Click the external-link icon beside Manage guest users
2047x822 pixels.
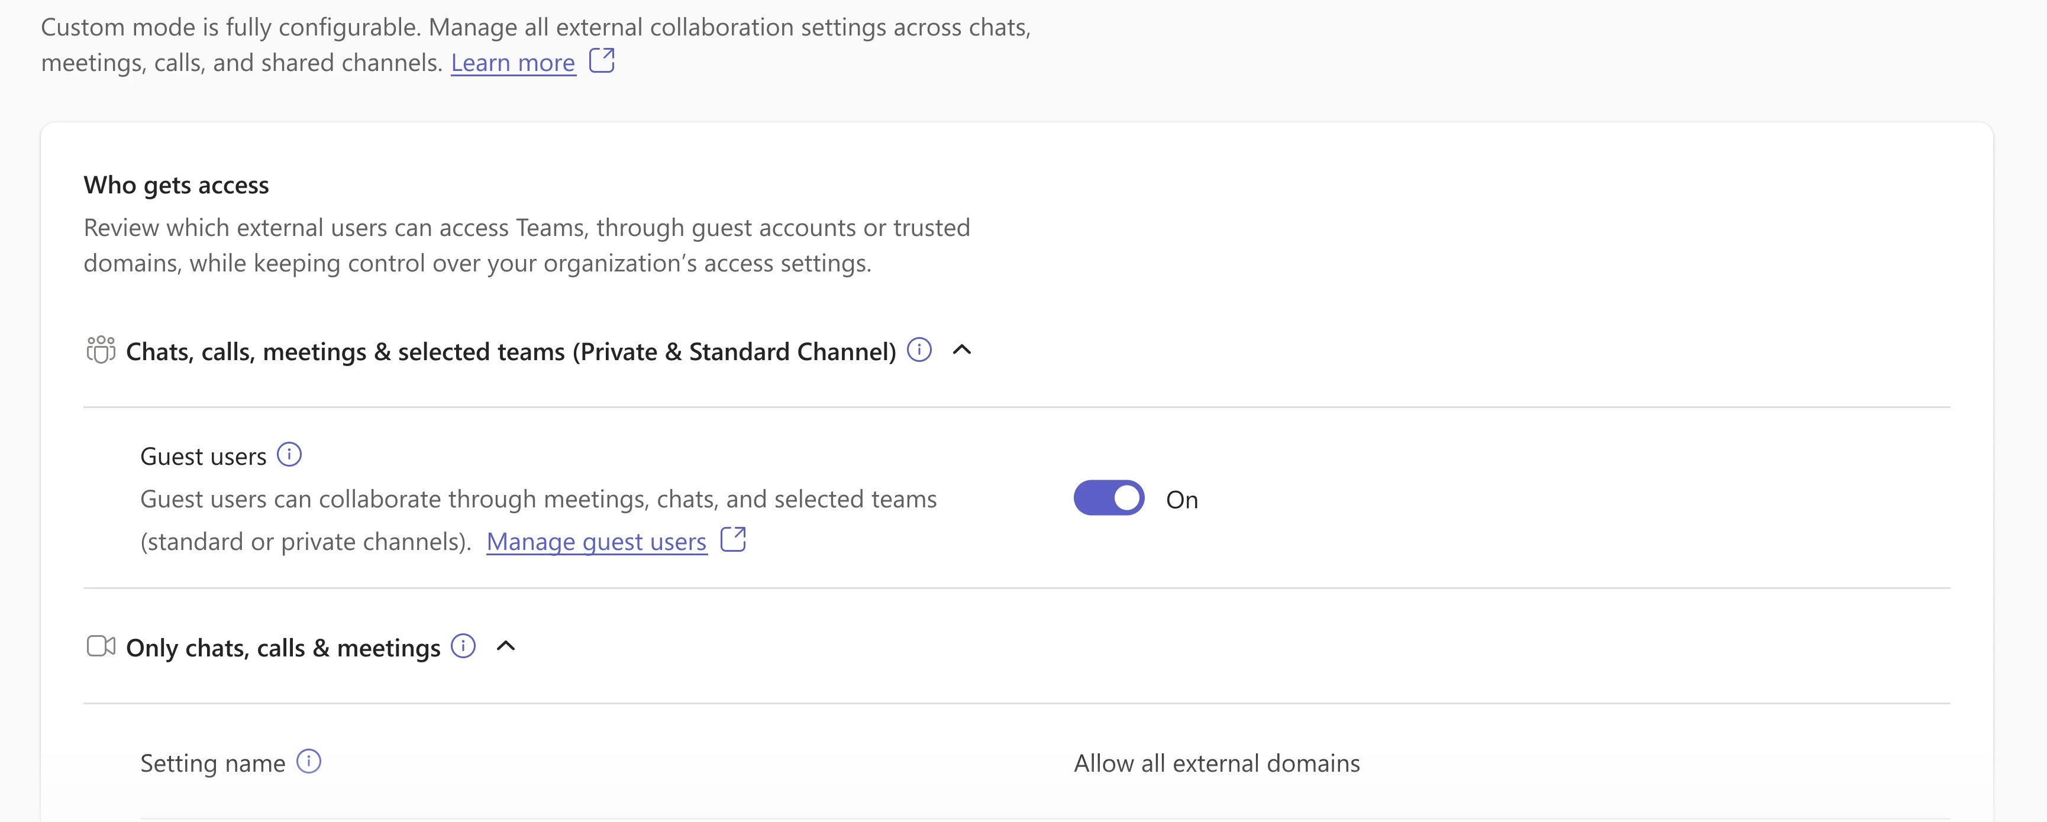[x=732, y=539]
